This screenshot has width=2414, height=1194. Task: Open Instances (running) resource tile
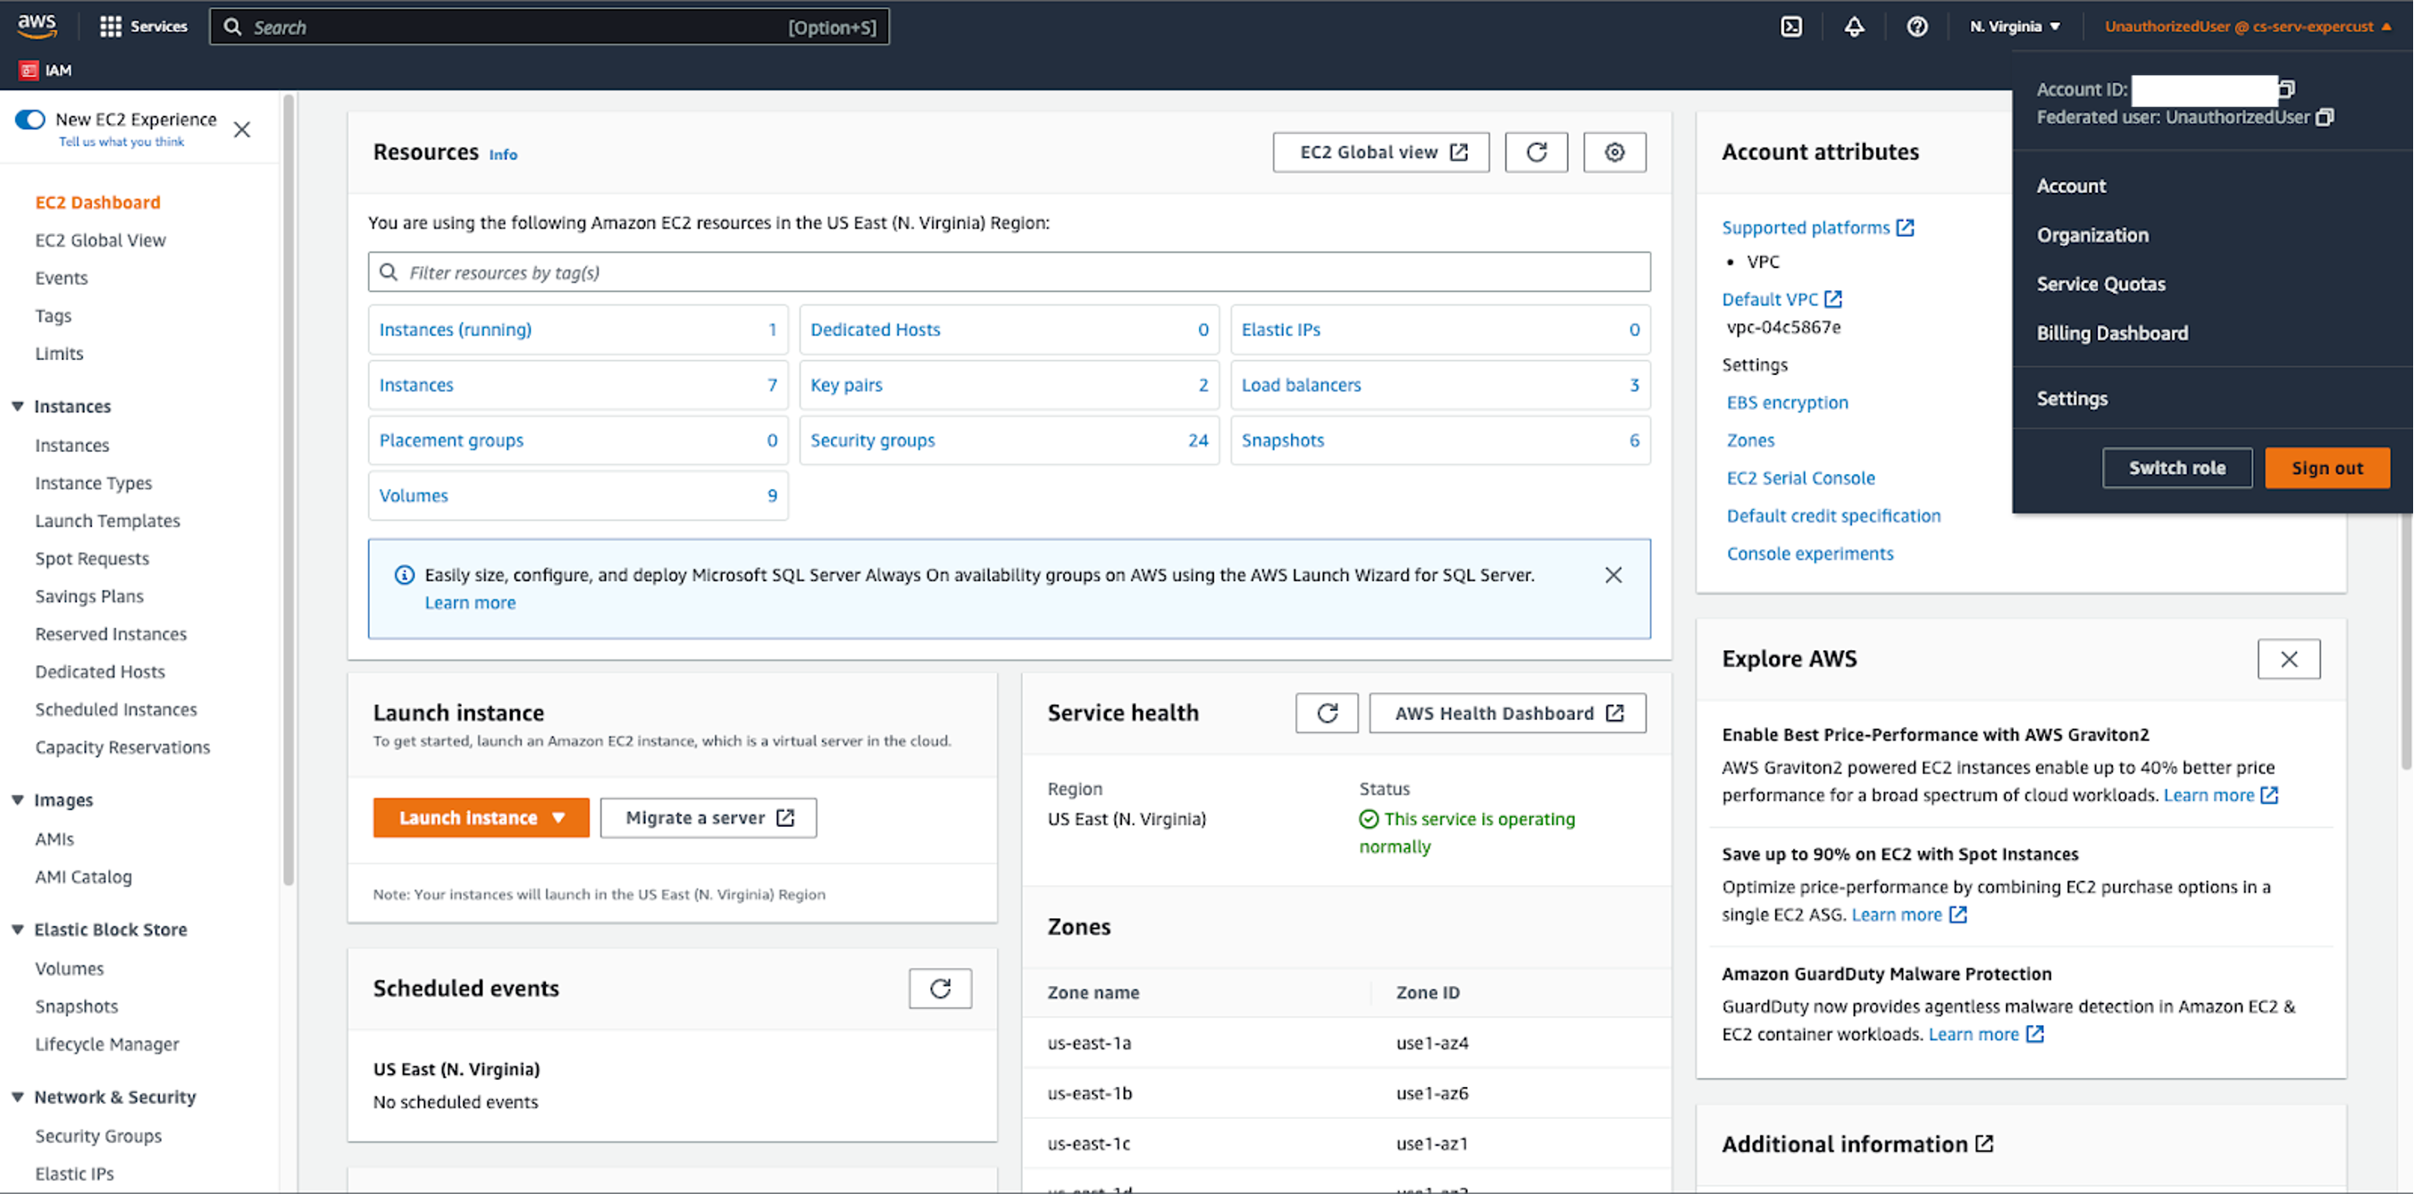tap(577, 330)
